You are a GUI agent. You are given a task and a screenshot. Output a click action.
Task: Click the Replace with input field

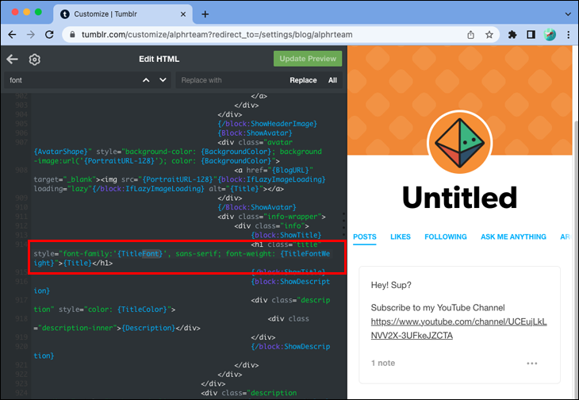(231, 80)
